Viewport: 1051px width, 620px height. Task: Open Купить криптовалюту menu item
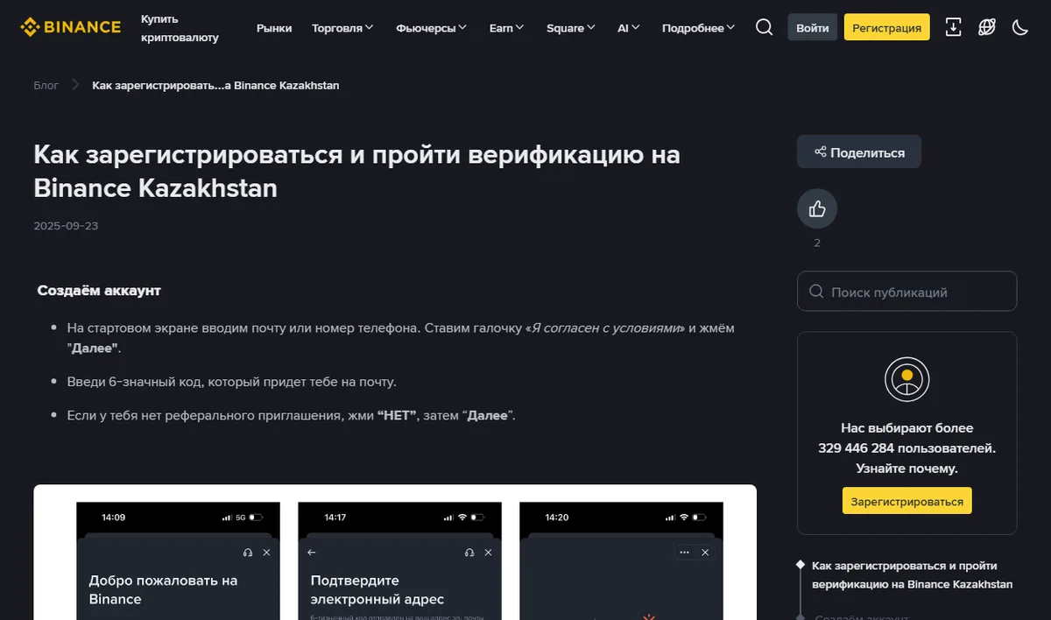pos(180,28)
